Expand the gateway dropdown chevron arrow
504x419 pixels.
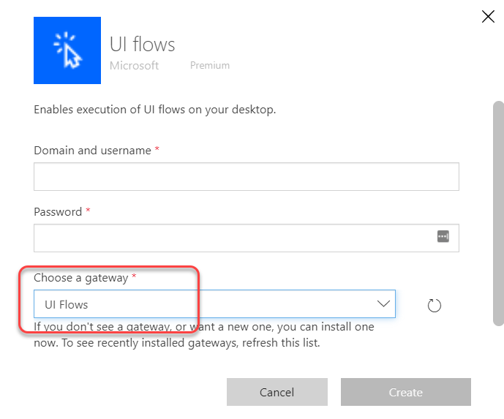[x=383, y=303]
